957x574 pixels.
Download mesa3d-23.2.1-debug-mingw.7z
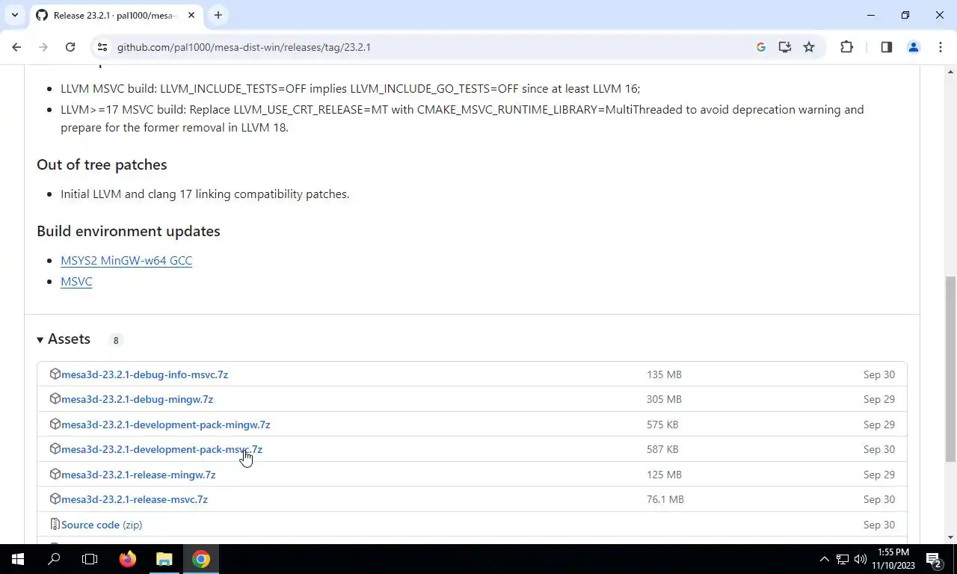(137, 399)
